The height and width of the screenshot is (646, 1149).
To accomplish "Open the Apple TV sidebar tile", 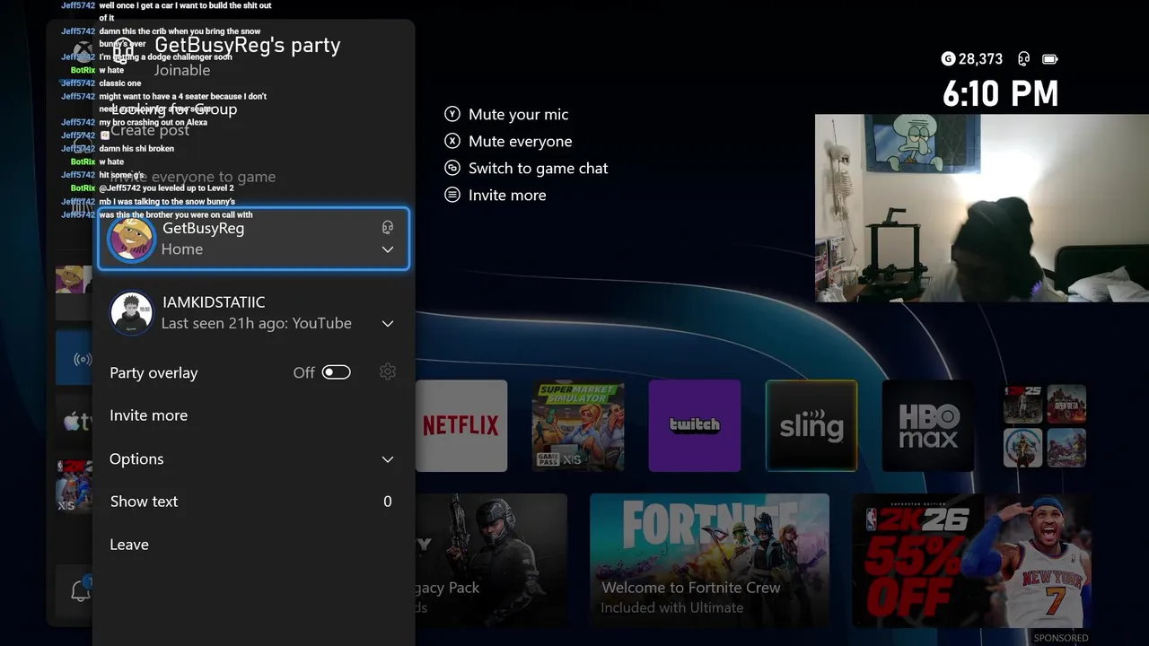I will (75, 422).
